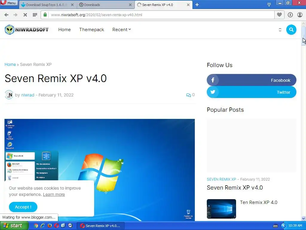Go back with the back arrow

(6, 15)
